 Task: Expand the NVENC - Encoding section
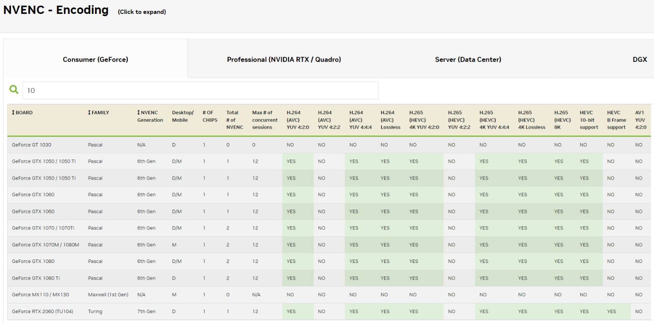[x=56, y=10]
